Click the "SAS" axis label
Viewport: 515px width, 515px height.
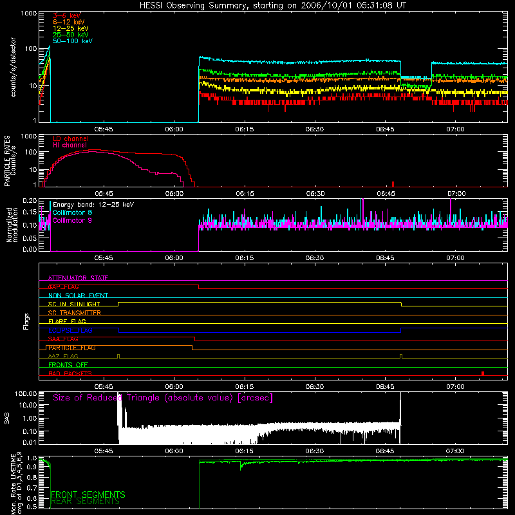coord(6,418)
